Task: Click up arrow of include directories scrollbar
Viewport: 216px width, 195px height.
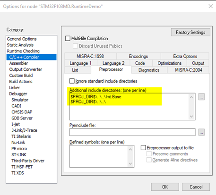Action: (x=191, y=97)
